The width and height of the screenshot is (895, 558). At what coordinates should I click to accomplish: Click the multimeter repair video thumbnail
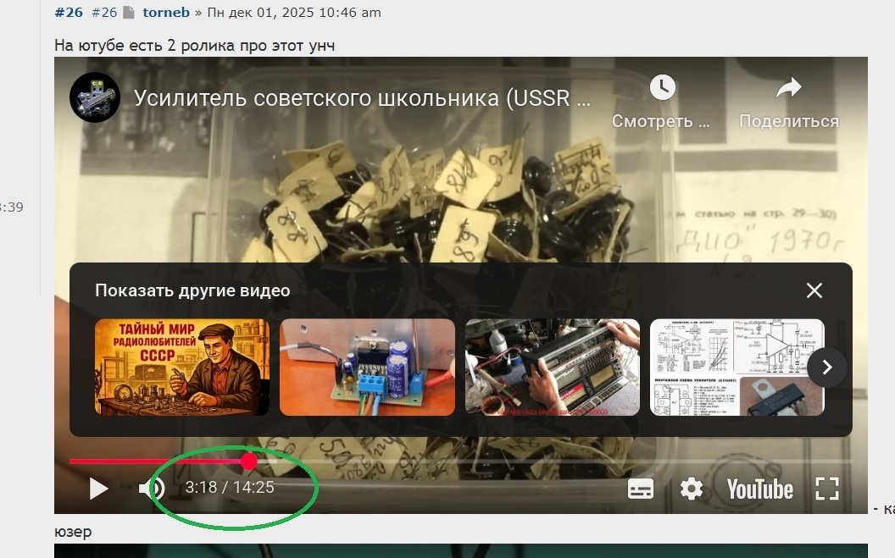tap(552, 367)
